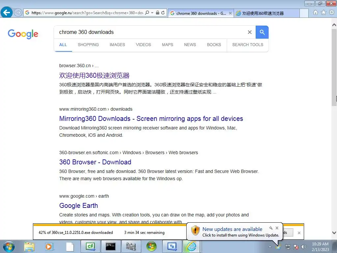This screenshot has width=337, height=253.
Task: Click the Google logo
Action: pyautogui.click(x=23, y=34)
